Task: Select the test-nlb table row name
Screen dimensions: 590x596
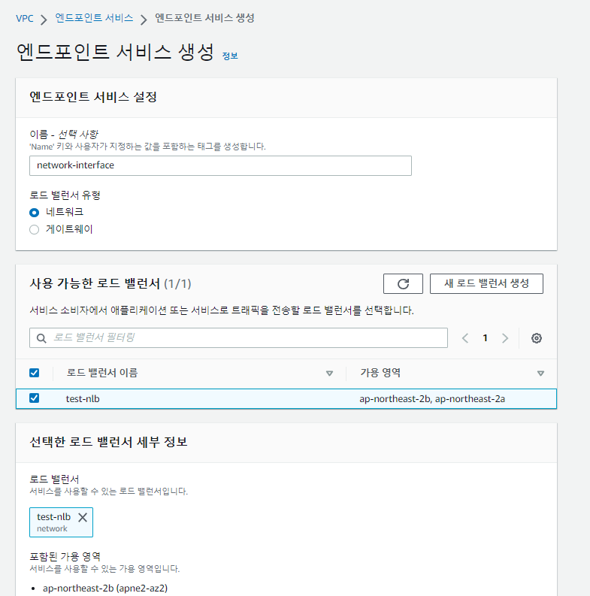Action: [x=83, y=398]
